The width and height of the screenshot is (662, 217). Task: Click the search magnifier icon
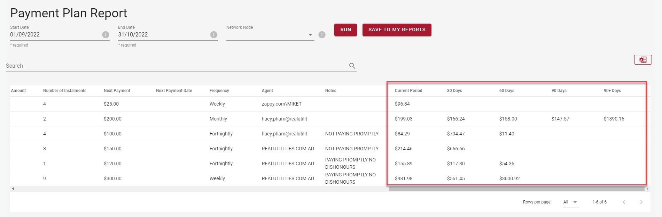coord(352,66)
